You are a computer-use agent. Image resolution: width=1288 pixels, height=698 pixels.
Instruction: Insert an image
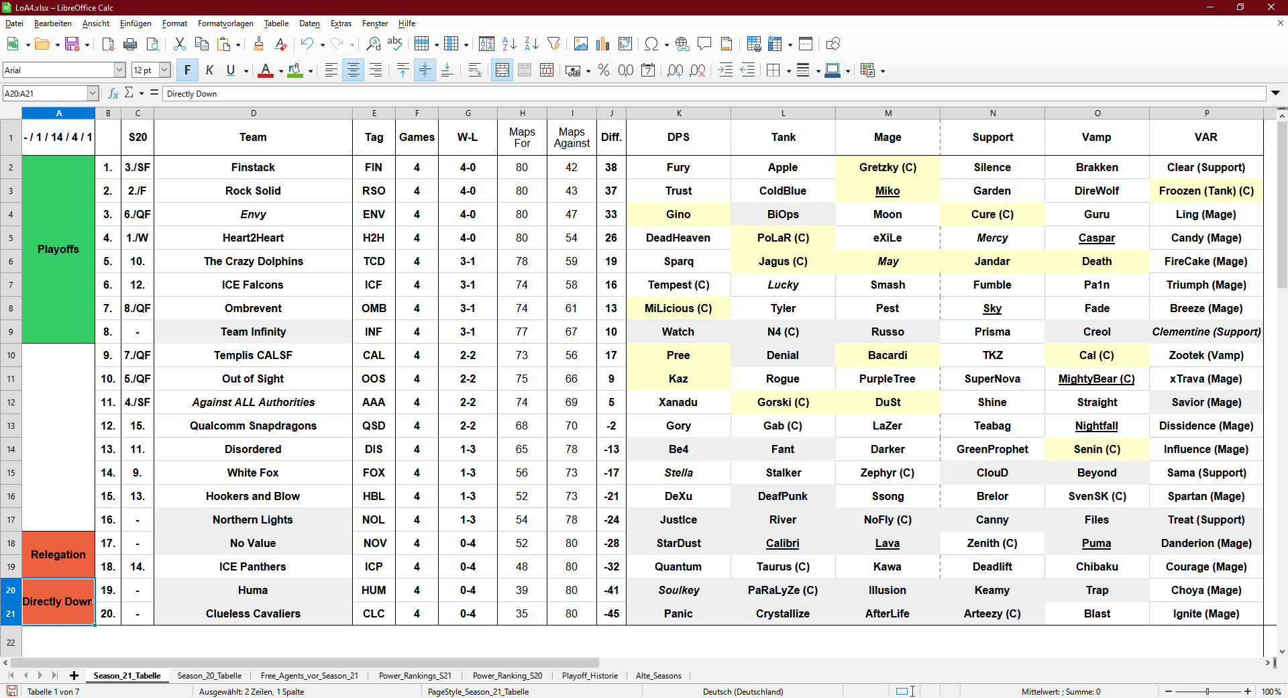coord(581,44)
